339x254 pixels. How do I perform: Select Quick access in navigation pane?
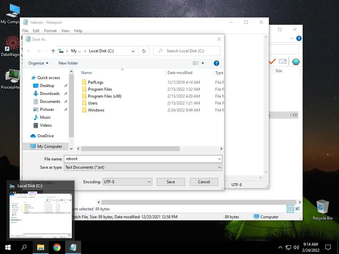(x=49, y=77)
